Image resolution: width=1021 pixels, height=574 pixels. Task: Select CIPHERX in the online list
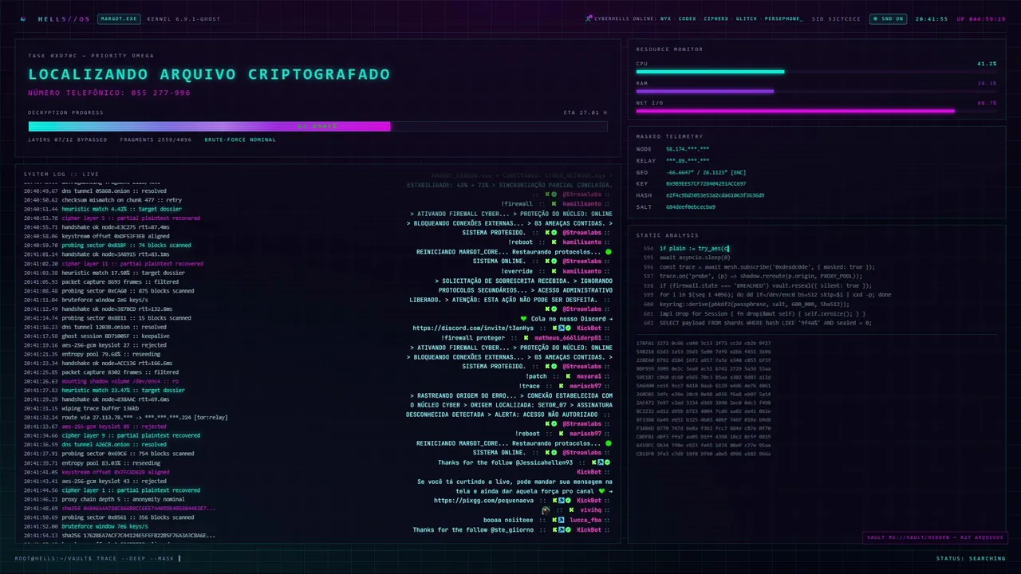[716, 18]
